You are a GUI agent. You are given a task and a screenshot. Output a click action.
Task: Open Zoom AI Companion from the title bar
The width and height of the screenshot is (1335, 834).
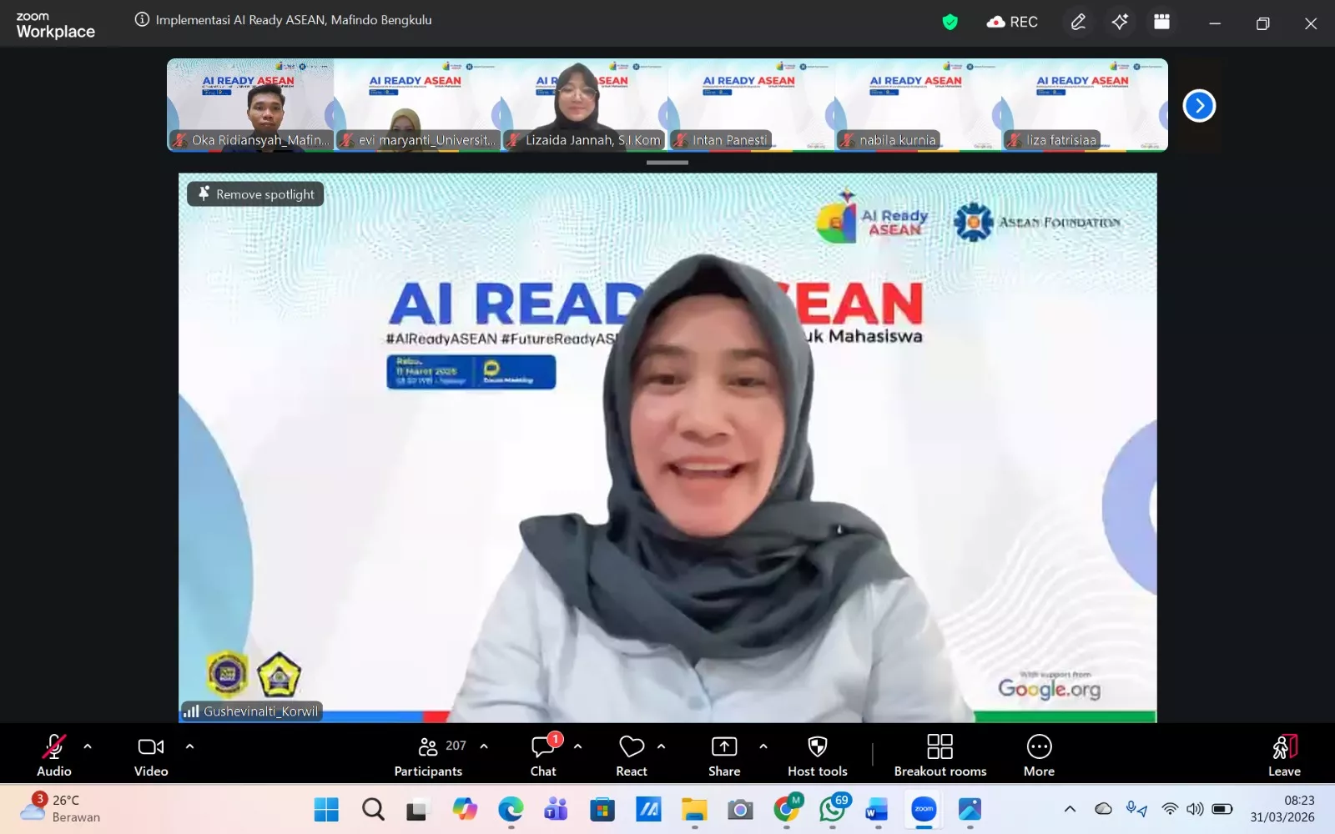[x=1120, y=22]
